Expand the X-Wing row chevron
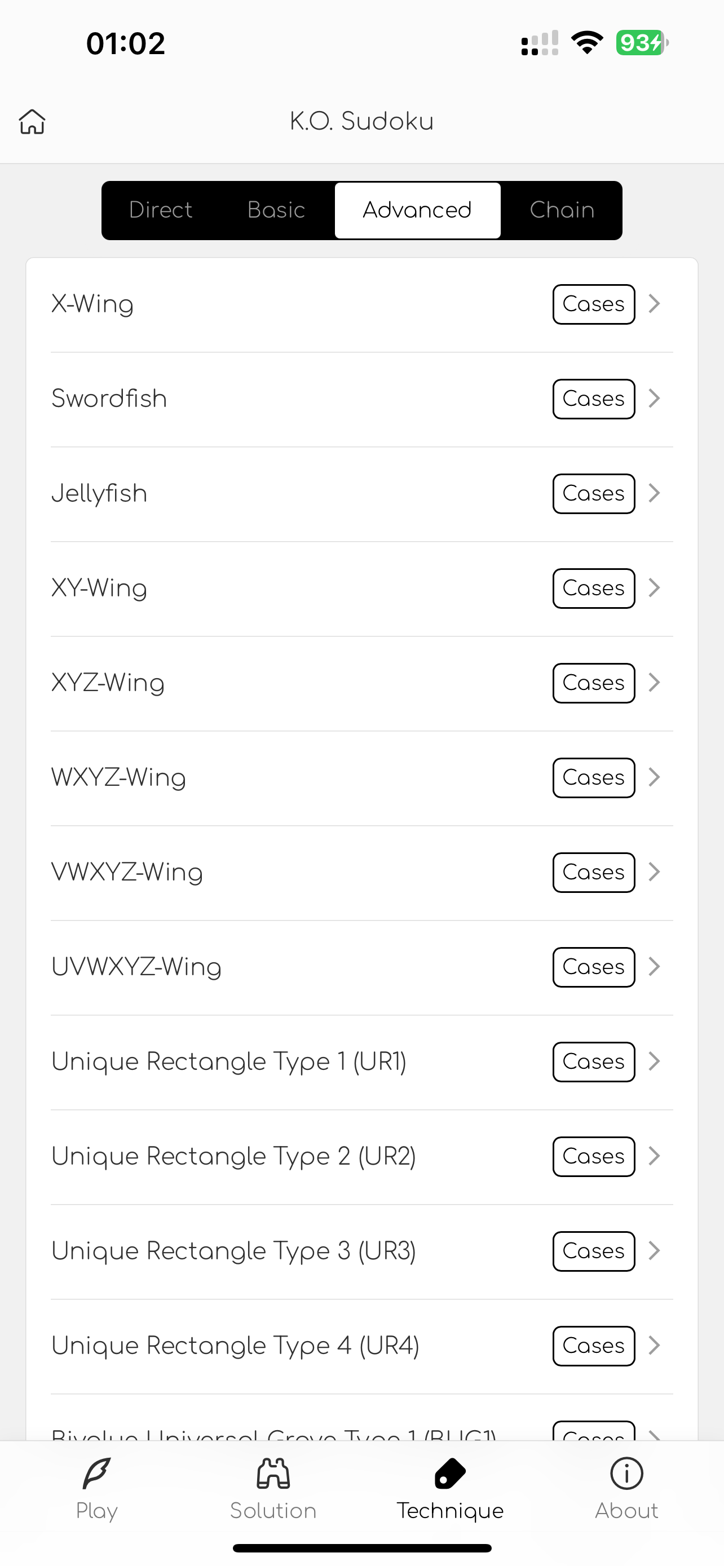The height and width of the screenshot is (1566, 724). [x=654, y=304]
